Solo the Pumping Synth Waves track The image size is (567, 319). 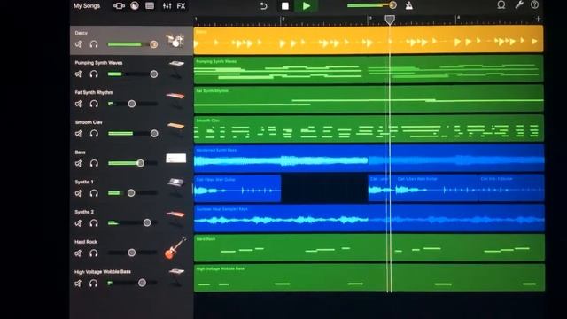[x=94, y=74]
